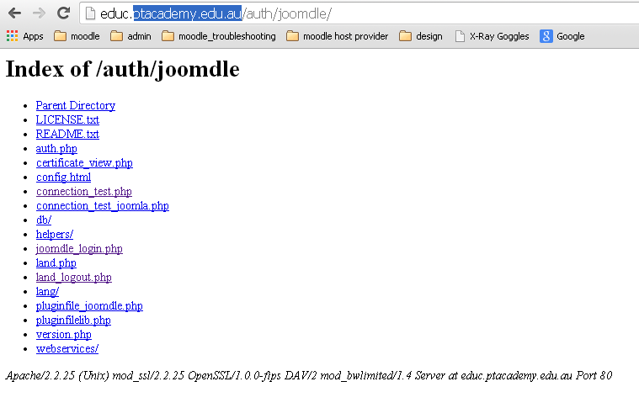Image resolution: width=639 pixels, height=408 pixels.
Task: Open the moodle bookmarks folder
Action: coord(77,36)
